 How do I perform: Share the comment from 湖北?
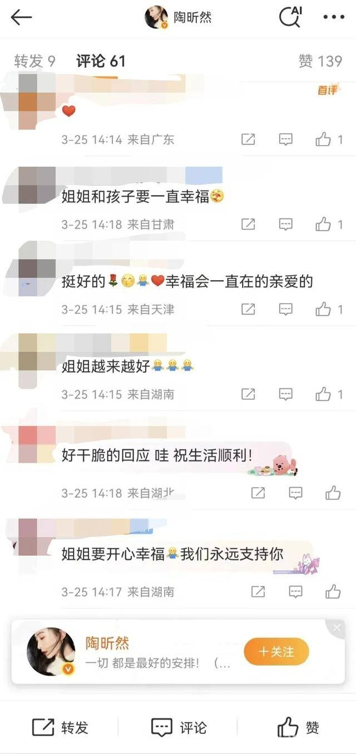(258, 492)
